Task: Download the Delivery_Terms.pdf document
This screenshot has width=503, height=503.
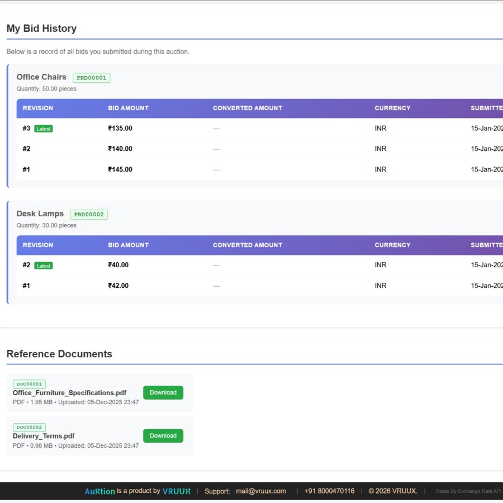Action: coord(163,436)
